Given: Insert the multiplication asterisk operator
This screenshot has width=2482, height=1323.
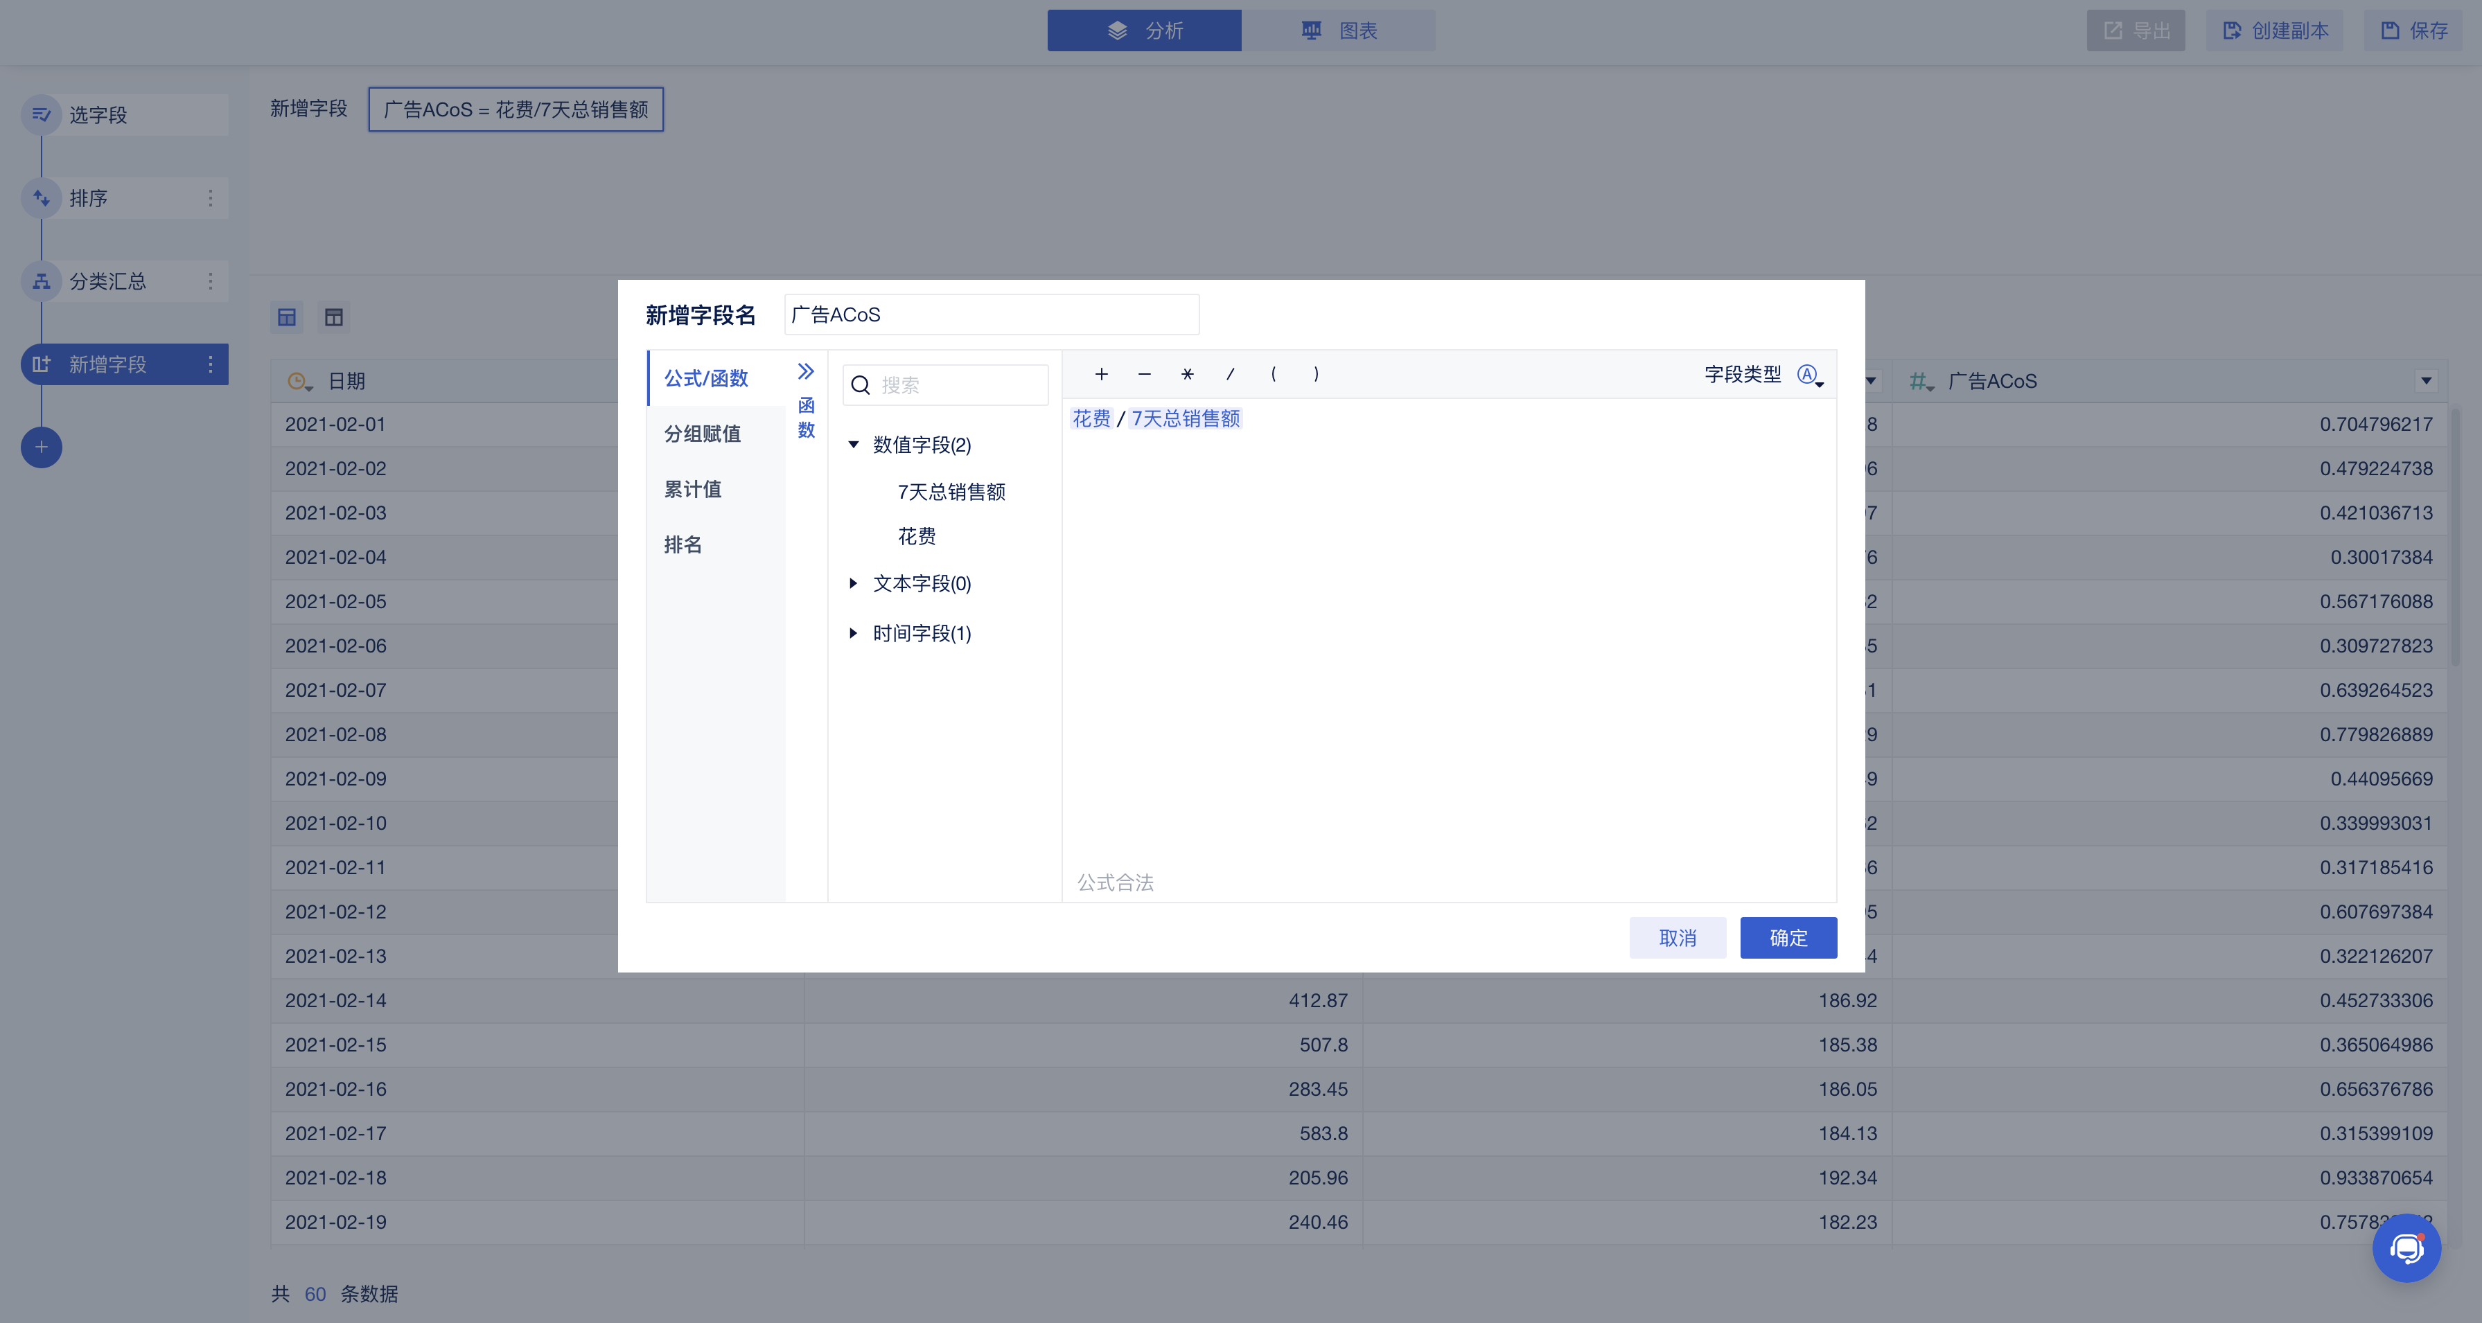Looking at the screenshot, I should point(1187,375).
